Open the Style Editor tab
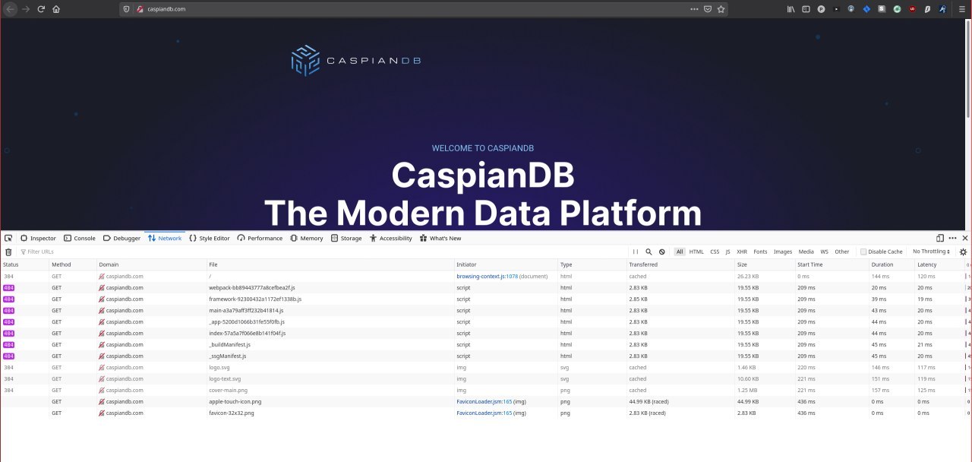Screen dimensions: 972x462 pos(210,238)
